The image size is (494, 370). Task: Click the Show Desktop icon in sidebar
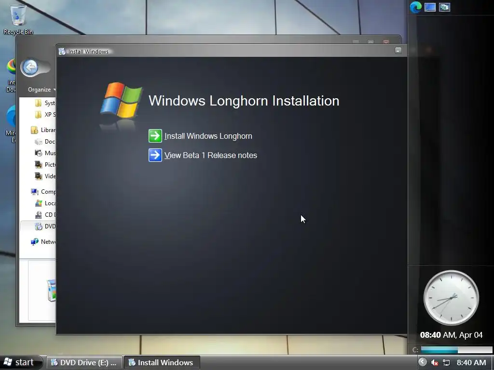click(430, 7)
